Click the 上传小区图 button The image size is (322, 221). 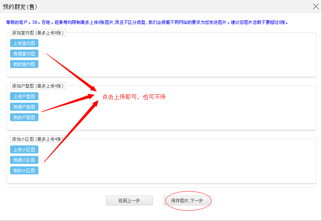pyautogui.click(x=24, y=150)
